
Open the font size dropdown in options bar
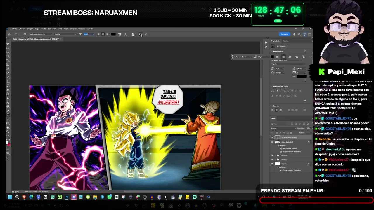click(93, 34)
